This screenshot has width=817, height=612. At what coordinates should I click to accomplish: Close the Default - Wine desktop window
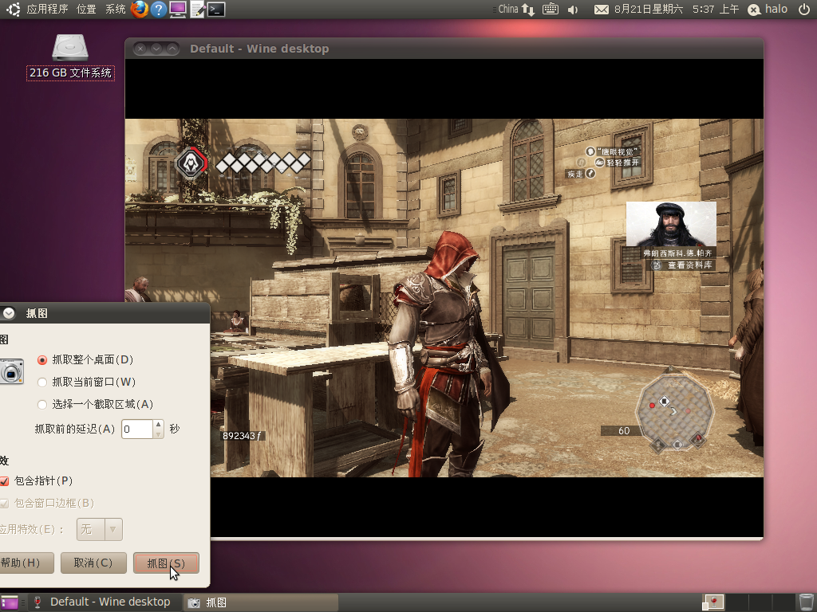[140, 49]
